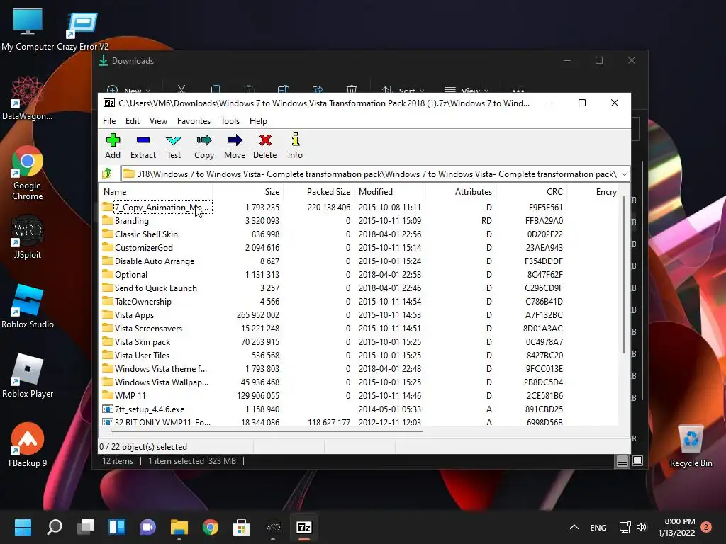This screenshot has width=726, height=544.
Task: Open the Sort dropdown in Downloads window
Action: [x=403, y=90]
